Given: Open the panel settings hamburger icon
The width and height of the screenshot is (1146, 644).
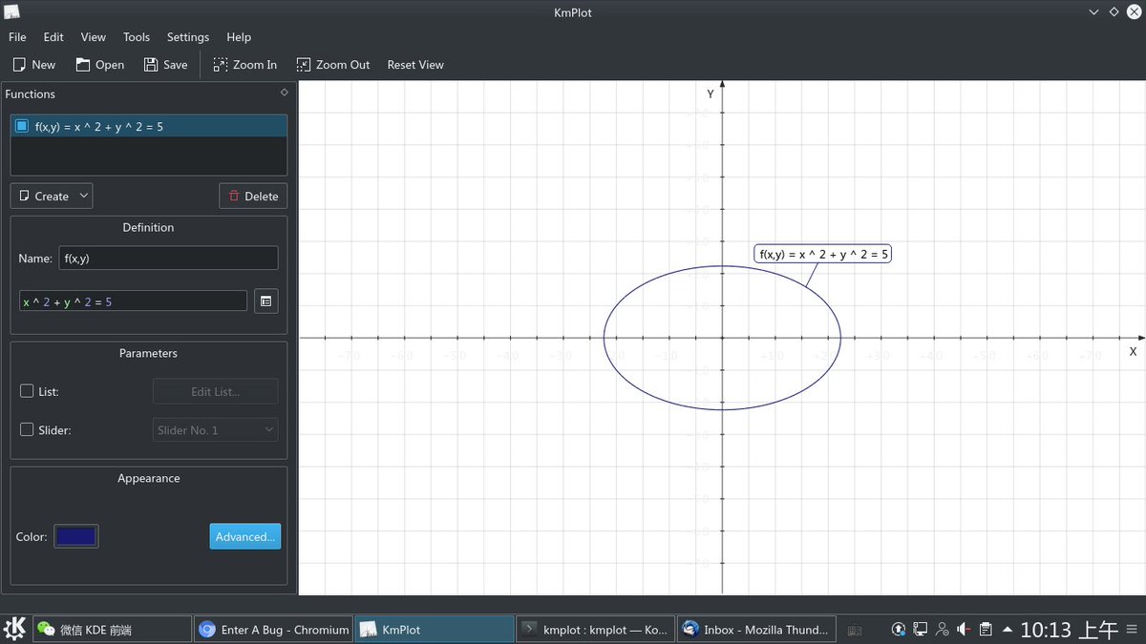Looking at the screenshot, I should 1133,630.
